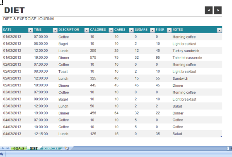Open the DATE column filter dropdown
The image size is (232, 157).
(x=30, y=30)
